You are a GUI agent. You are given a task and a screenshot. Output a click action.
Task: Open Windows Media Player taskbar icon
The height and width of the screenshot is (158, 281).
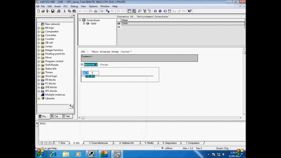click(78, 154)
